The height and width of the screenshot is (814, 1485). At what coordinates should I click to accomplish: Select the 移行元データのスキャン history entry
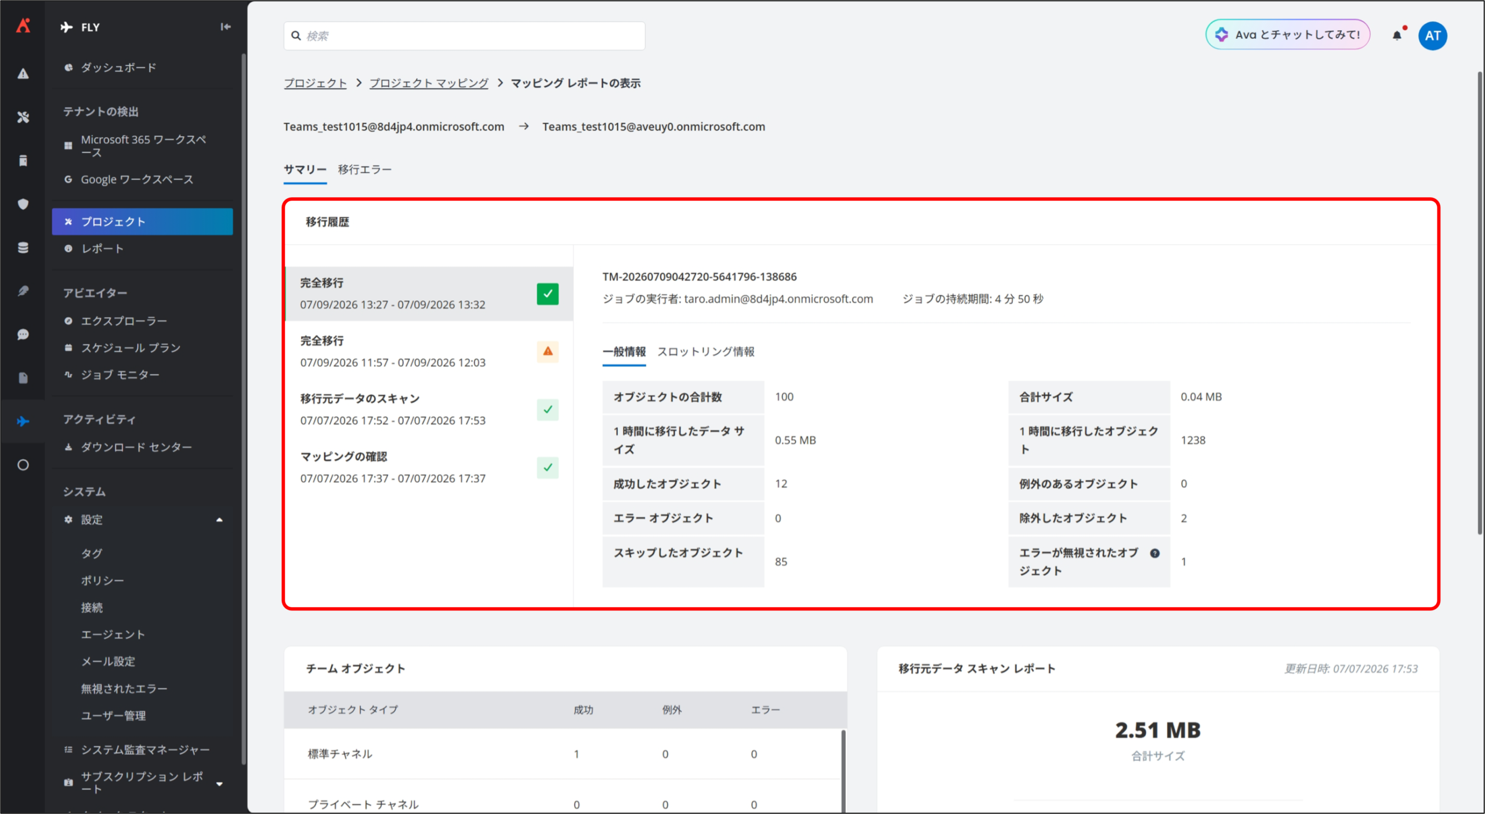tap(429, 409)
